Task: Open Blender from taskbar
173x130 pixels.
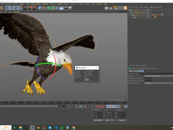Action: (x=38, y=127)
